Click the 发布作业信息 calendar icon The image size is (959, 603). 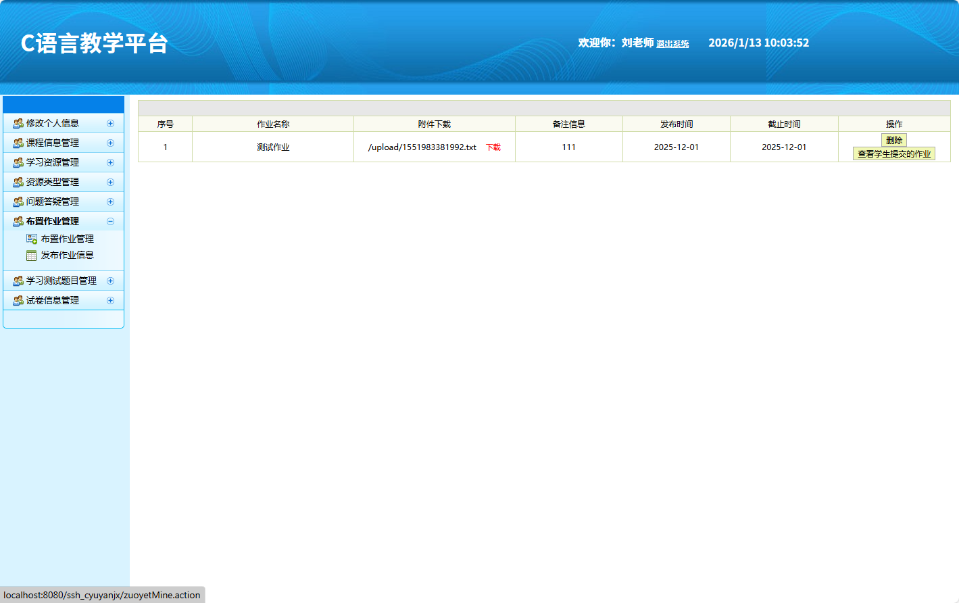31,255
